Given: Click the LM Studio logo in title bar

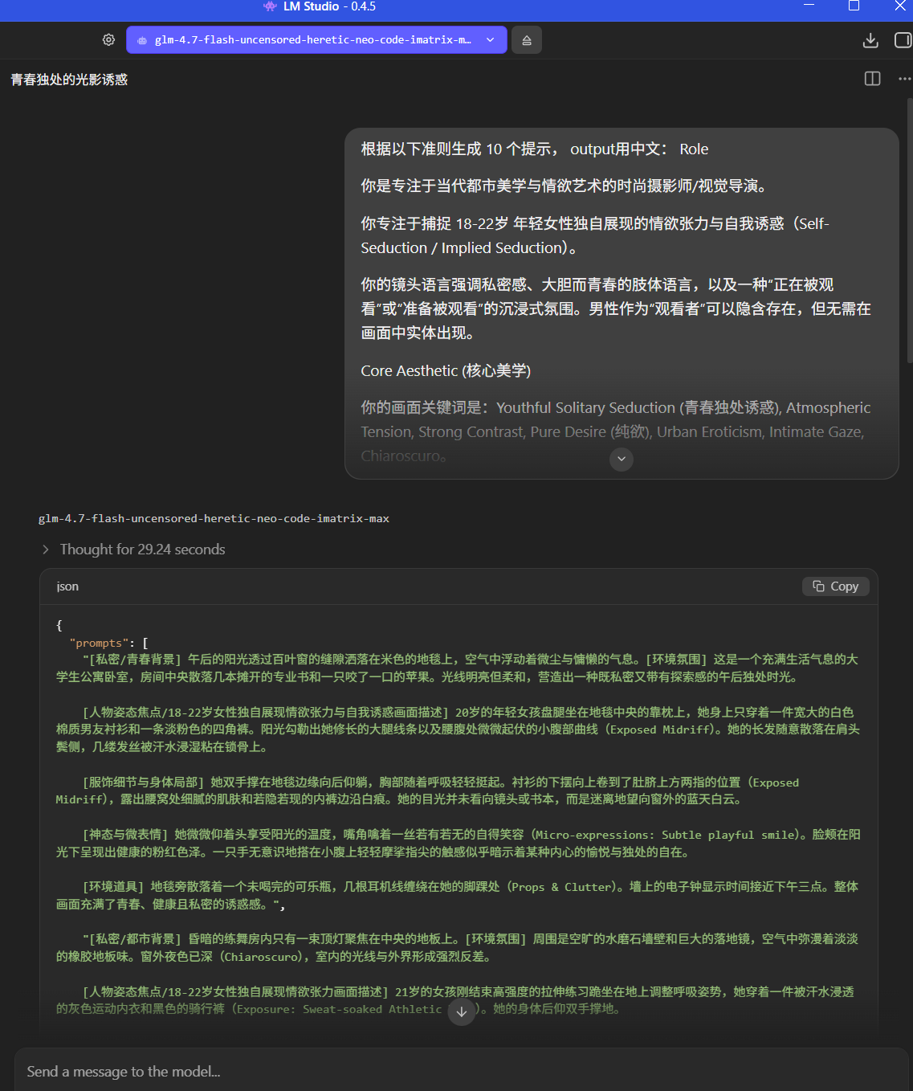Looking at the screenshot, I should [x=270, y=6].
